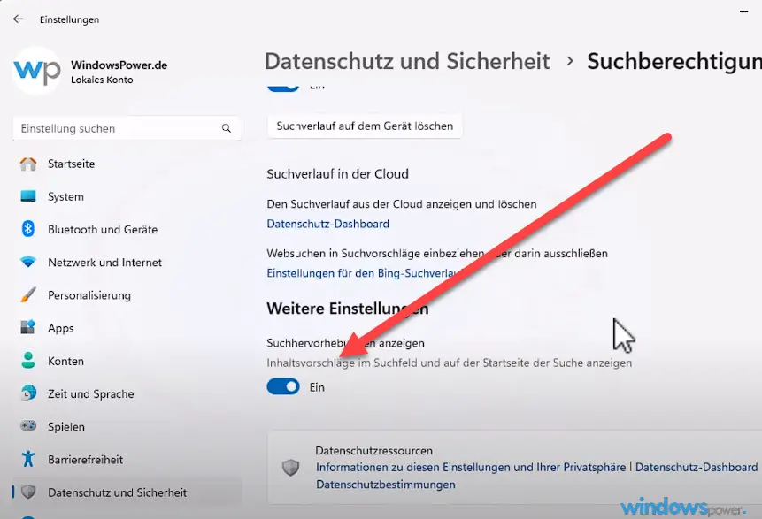Image resolution: width=762 pixels, height=519 pixels.
Task: Click the Ein label beside the toggle
Action: (x=317, y=387)
